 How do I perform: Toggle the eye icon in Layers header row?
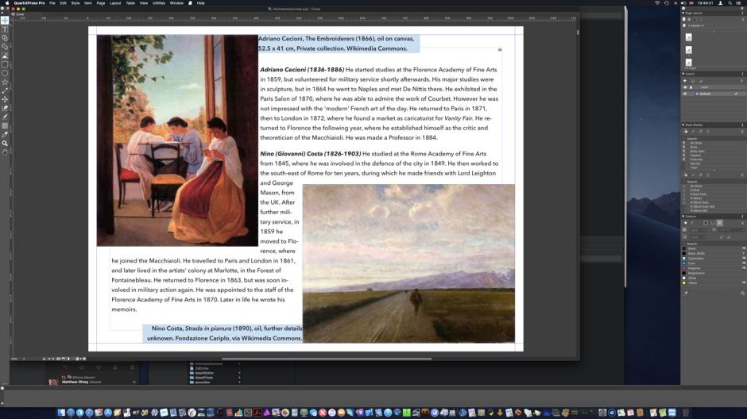point(685,87)
